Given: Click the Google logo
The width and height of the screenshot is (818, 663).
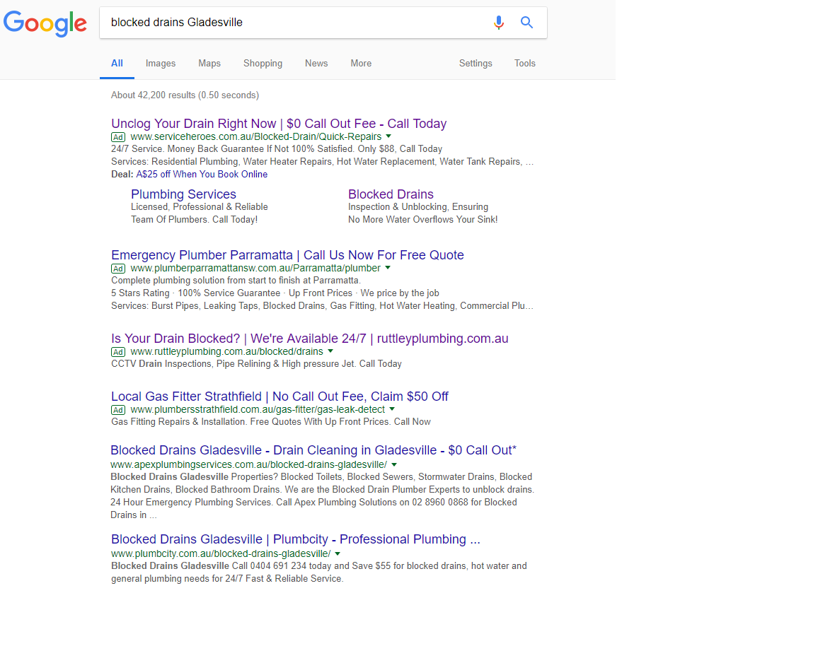Looking at the screenshot, I should [x=45, y=23].
